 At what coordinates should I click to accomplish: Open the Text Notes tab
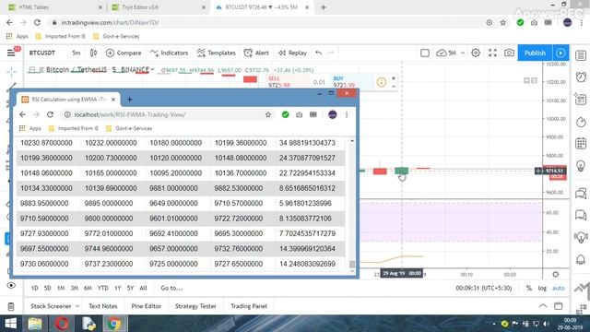(102, 306)
